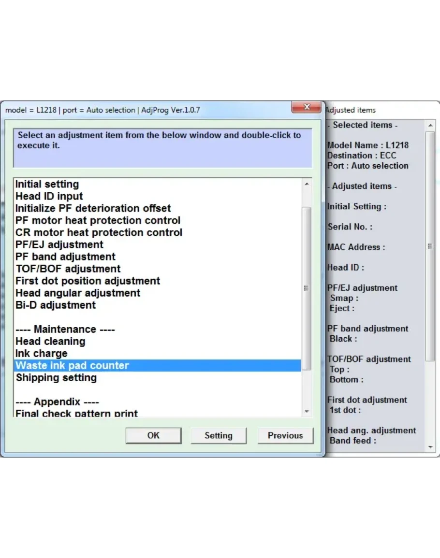Click the OK button
Screen dimensions: 440x558
pyautogui.click(x=153, y=435)
